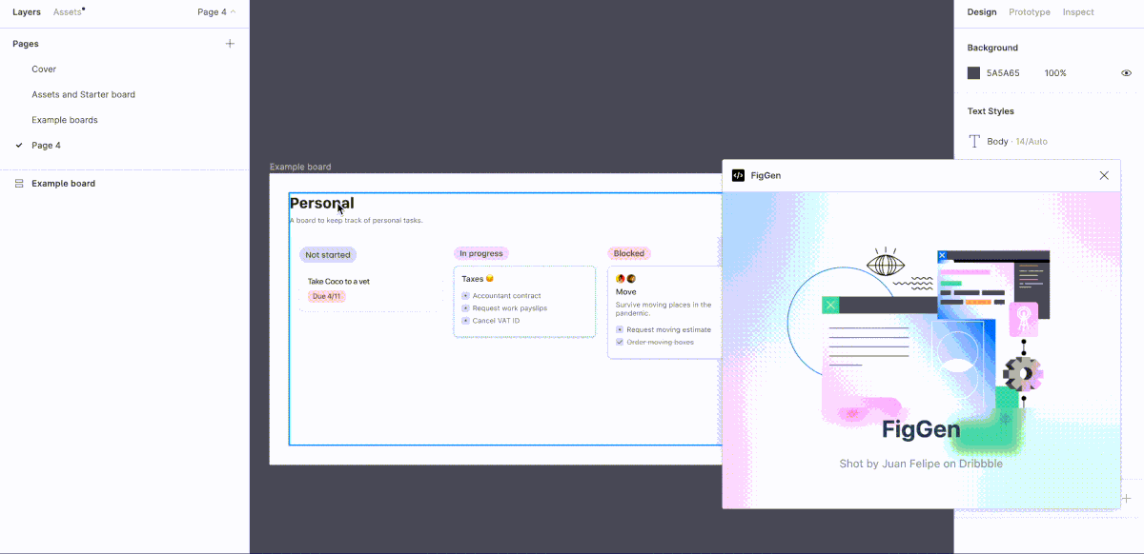Click the Taxes card title
This screenshot has height=554, width=1144.
[473, 279]
